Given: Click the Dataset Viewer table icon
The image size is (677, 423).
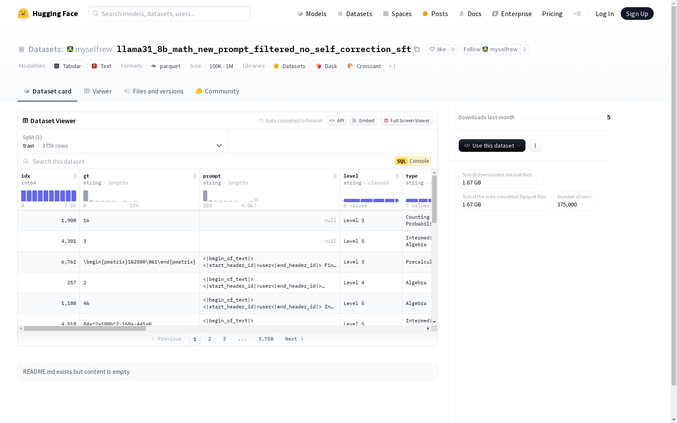Looking at the screenshot, I should pos(25,121).
